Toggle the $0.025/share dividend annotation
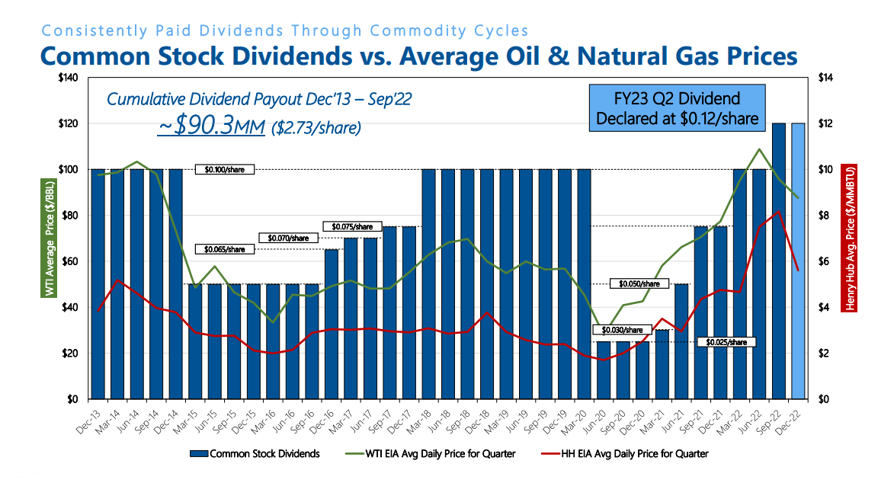This screenshot has height=483, width=878. click(x=725, y=343)
